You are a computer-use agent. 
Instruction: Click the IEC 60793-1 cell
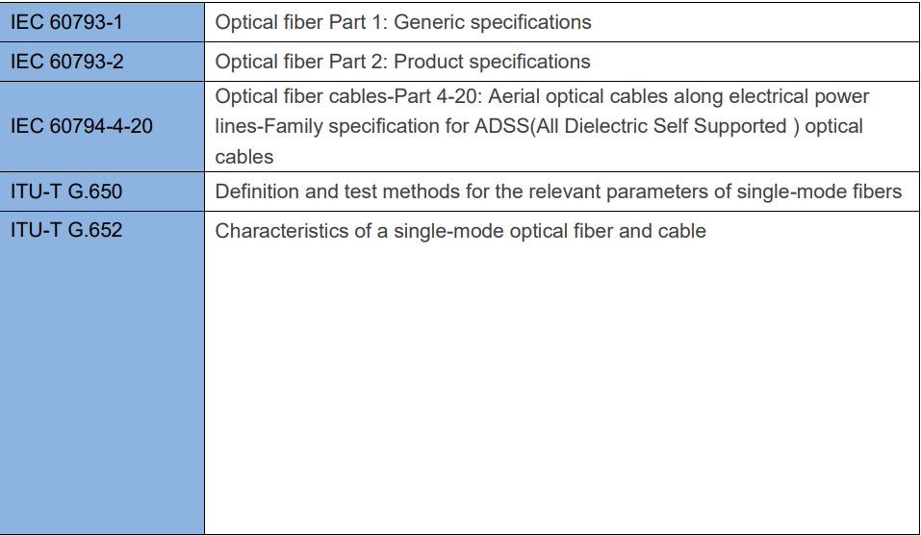102,22
